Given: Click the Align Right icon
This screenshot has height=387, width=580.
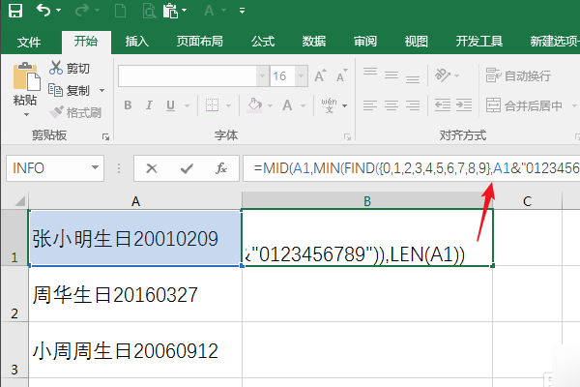Looking at the screenshot, I should (x=413, y=105).
